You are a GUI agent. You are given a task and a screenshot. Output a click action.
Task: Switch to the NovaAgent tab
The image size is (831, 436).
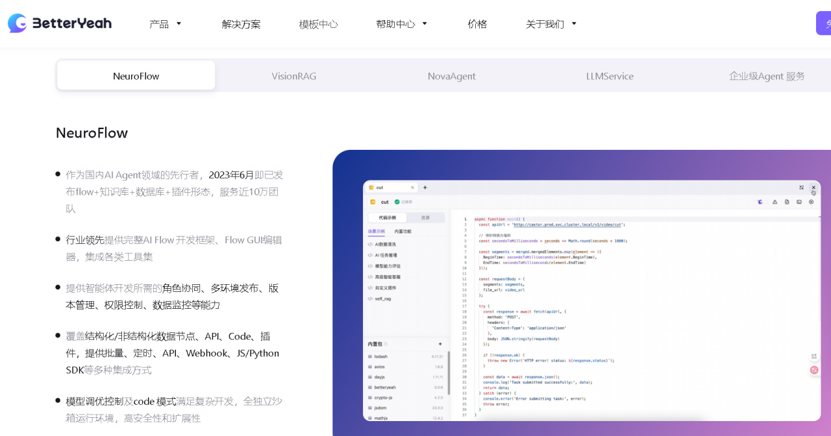coord(452,76)
